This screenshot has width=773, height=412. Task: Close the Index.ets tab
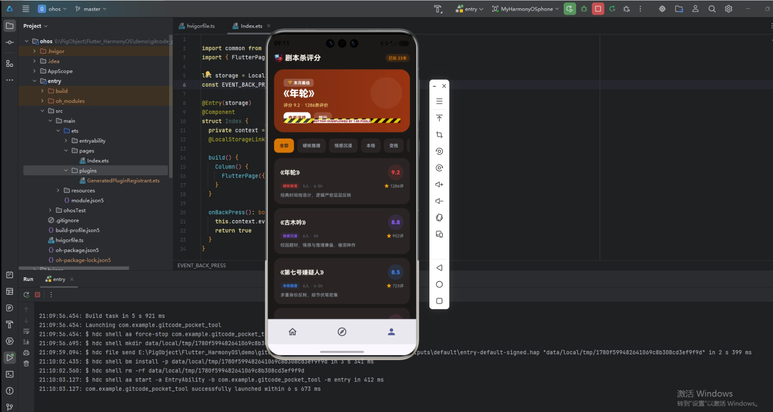(269, 26)
